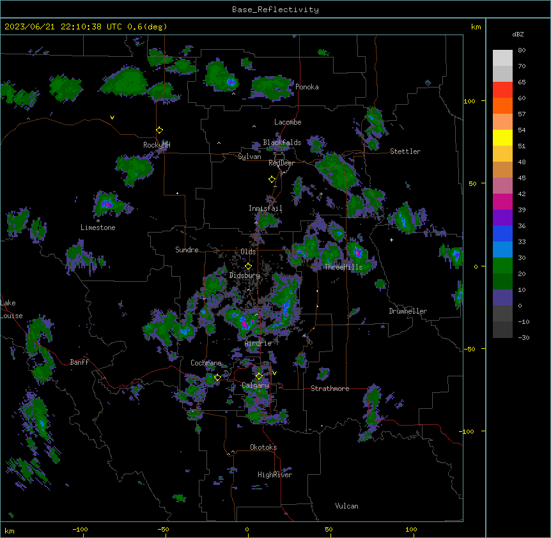551x538 pixels.
Task: Click the white plus marker west of Drumheller
Action: (x=391, y=240)
